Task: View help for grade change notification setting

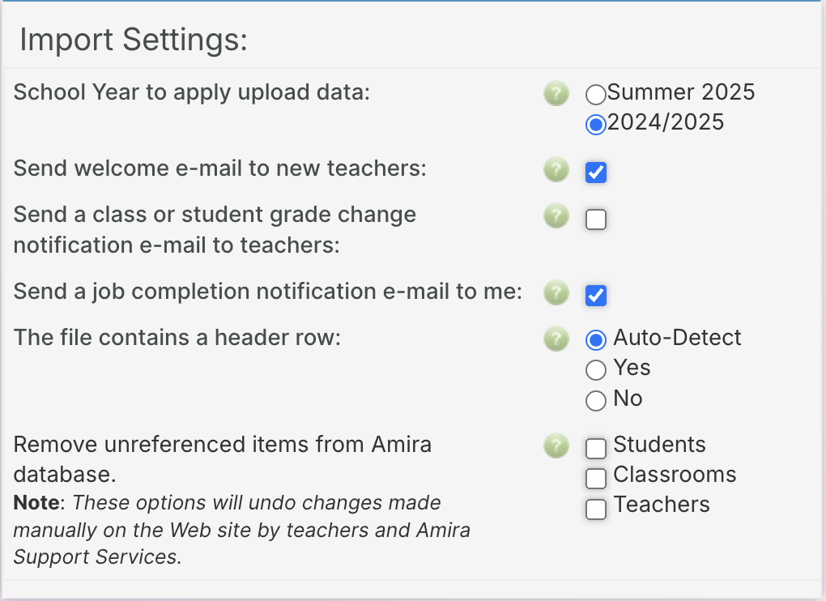Action: click(x=556, y=216)
